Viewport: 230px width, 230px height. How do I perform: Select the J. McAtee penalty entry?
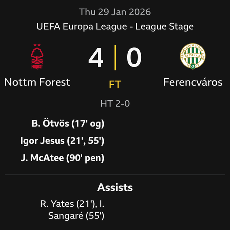(63, 158)
